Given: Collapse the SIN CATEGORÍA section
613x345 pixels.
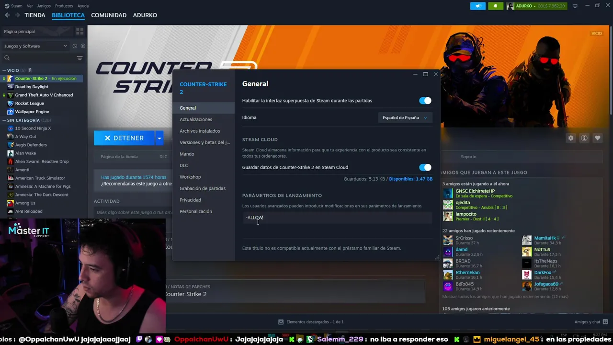Looking at the screenshot, I should 4,120.
